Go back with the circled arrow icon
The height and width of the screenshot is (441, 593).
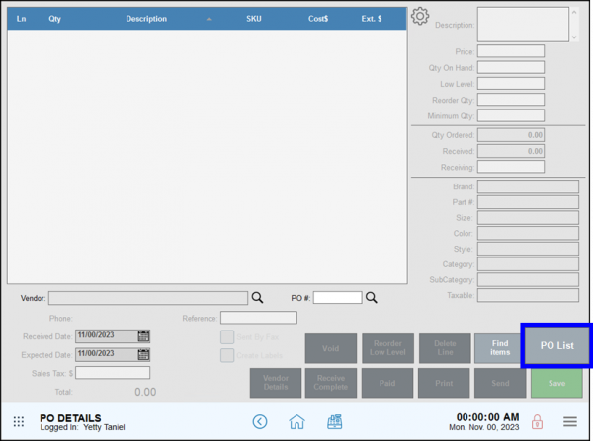[x=260, y=421]
